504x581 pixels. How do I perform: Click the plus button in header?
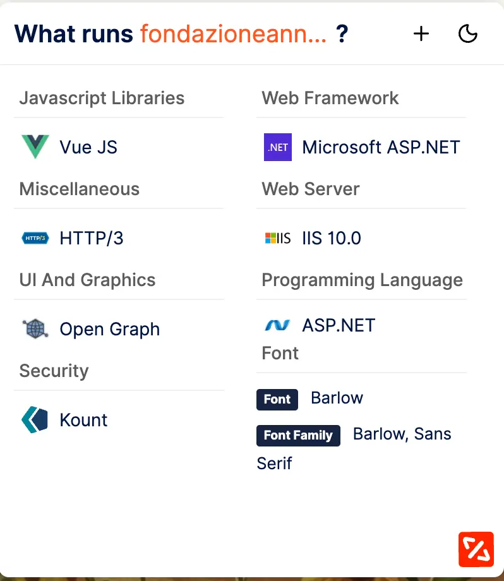[x=421, y=33]
